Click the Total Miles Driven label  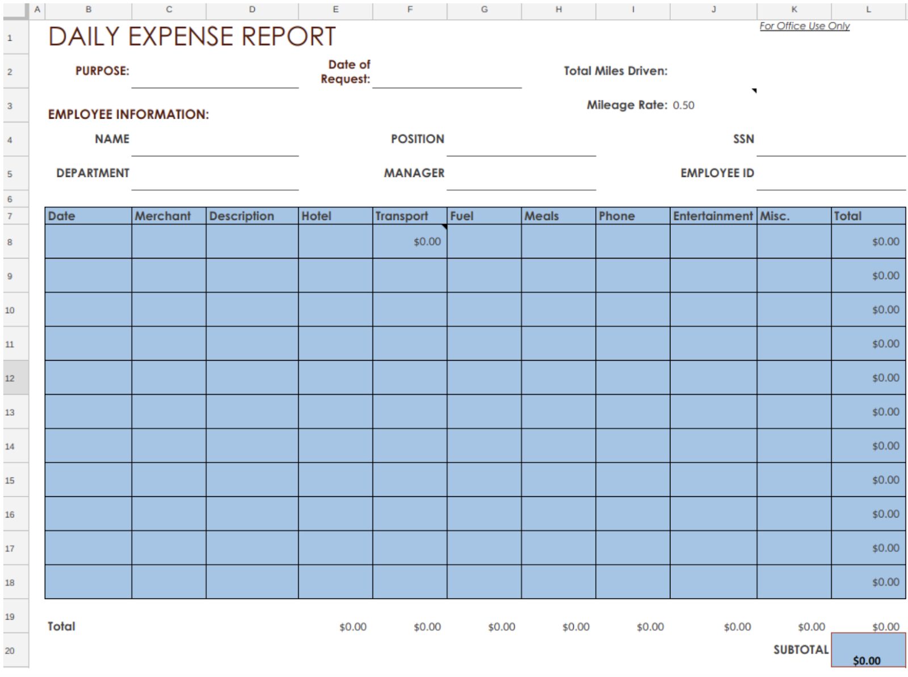coord(615,71)
